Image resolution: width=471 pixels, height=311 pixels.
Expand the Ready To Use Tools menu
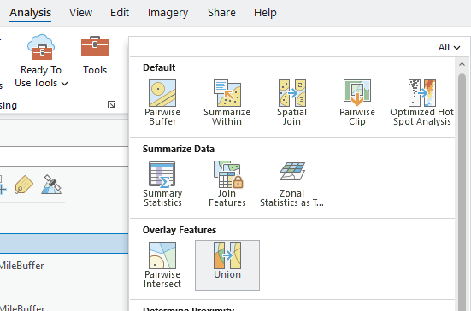pyautogui.click(x=41, y=62)
